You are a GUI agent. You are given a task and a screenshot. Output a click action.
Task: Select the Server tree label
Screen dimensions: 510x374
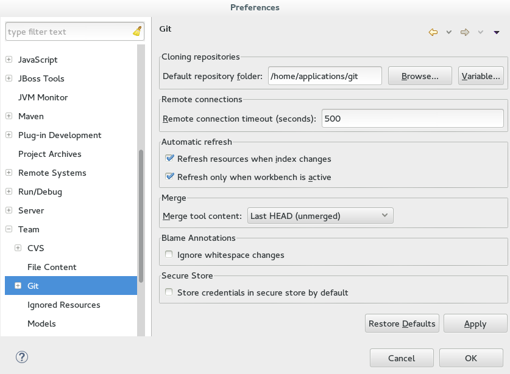(31, 210)
